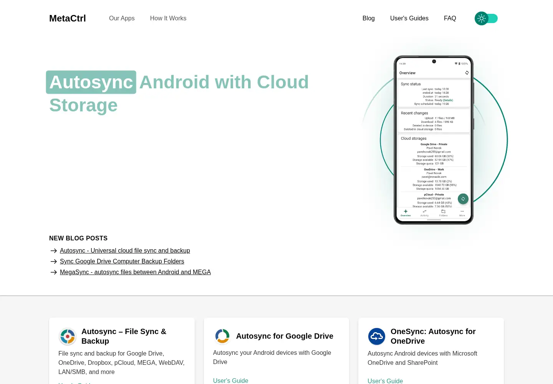The height and width of the screenshot is (384, 553).
Task: Open User's Guides in the navbar
Action: point(409,18)
